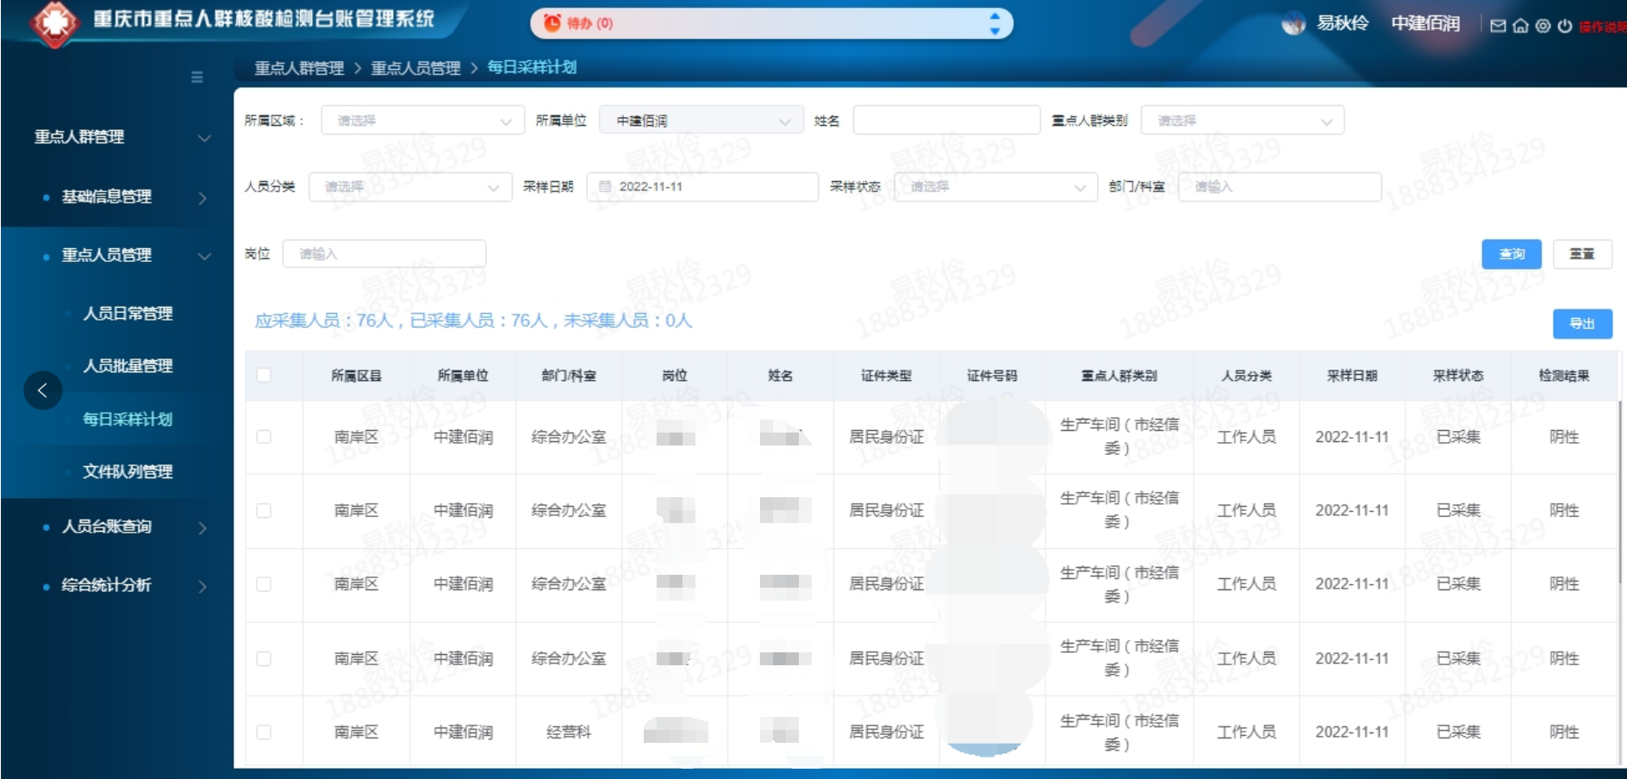The width and height of the screenshot is (1627, 779).
Task: Check the checkbox for the 经营科 row
Action: point(264,732)
